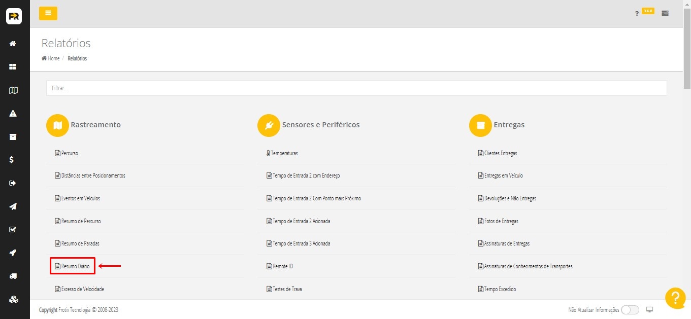Open the question mark help icon in header
Viewport: 691px width, 319px height.
coord(637,14)
